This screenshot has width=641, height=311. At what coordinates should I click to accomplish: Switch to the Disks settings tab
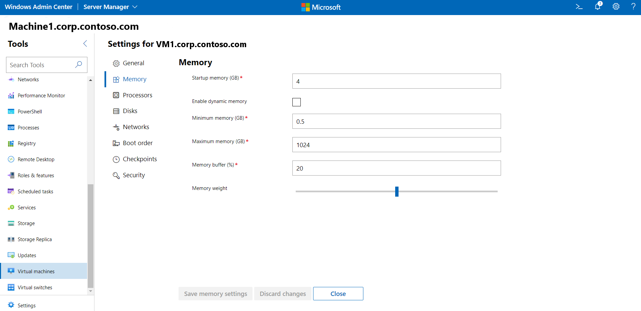(130, 111)
